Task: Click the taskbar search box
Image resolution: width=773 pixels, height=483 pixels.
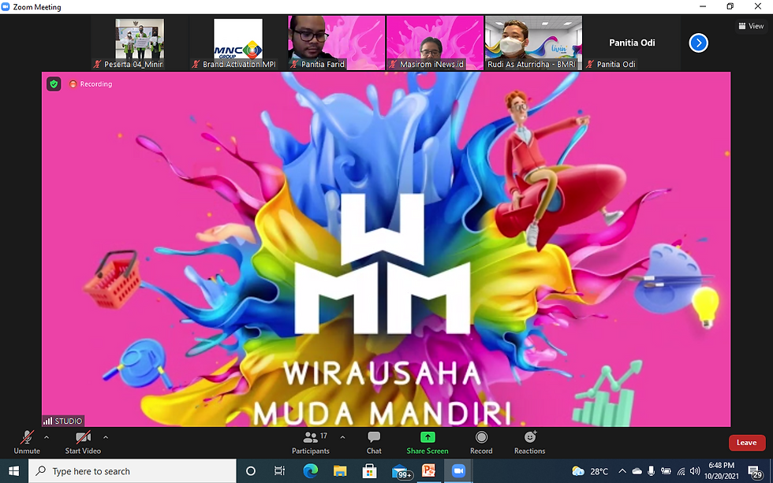Action: 133,471
